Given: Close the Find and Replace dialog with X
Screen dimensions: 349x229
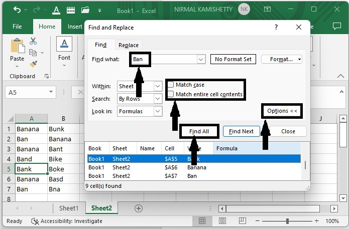Looking at the screenshot, I should pyautogui.click(x=299, y=27).
